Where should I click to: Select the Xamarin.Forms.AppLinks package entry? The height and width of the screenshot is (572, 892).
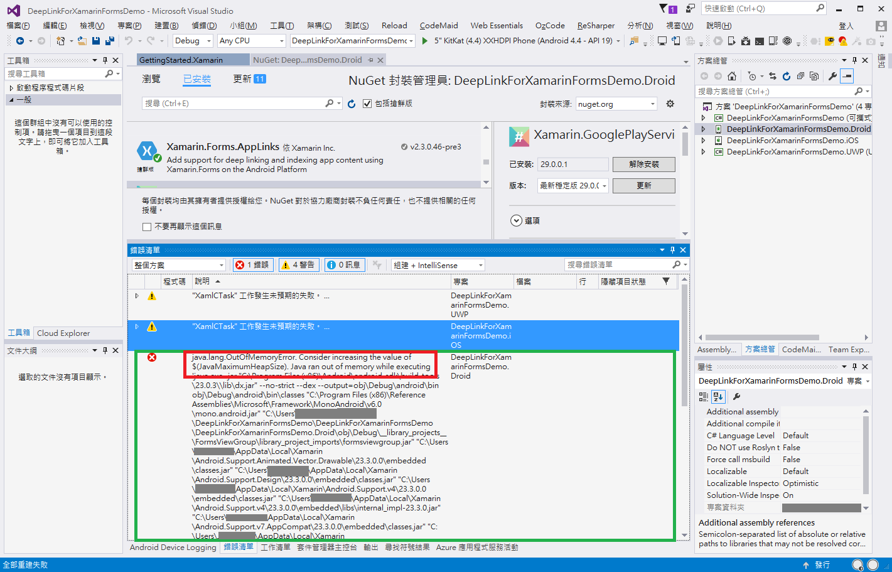[x=306, y=157]
